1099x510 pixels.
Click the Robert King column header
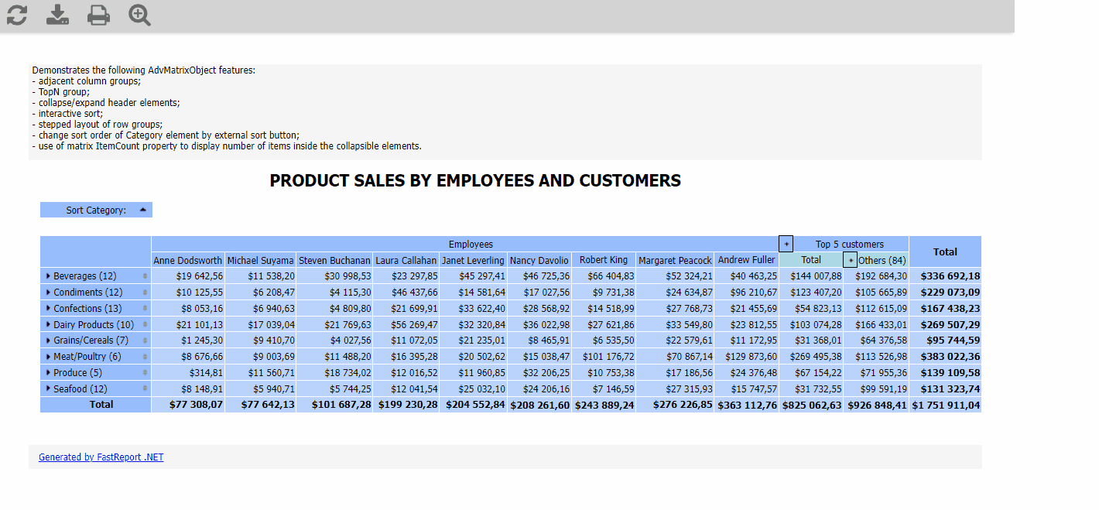pos(604,260)
